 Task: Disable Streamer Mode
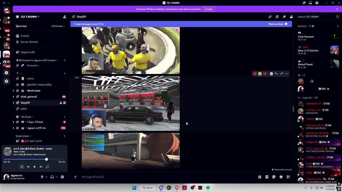pos(208,9)
